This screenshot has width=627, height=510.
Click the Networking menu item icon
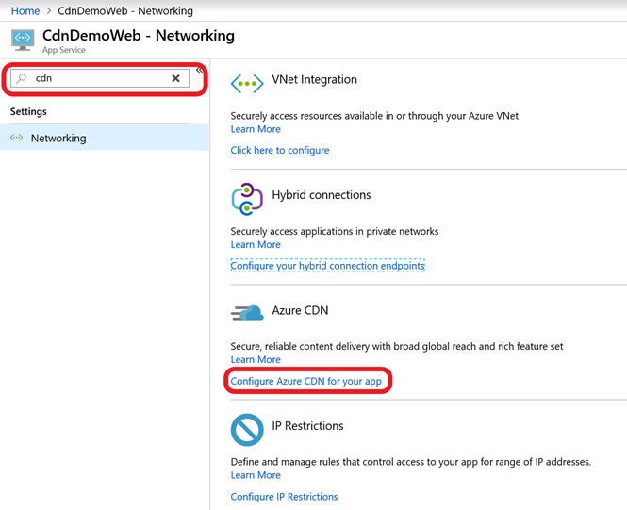coord(16,138)
